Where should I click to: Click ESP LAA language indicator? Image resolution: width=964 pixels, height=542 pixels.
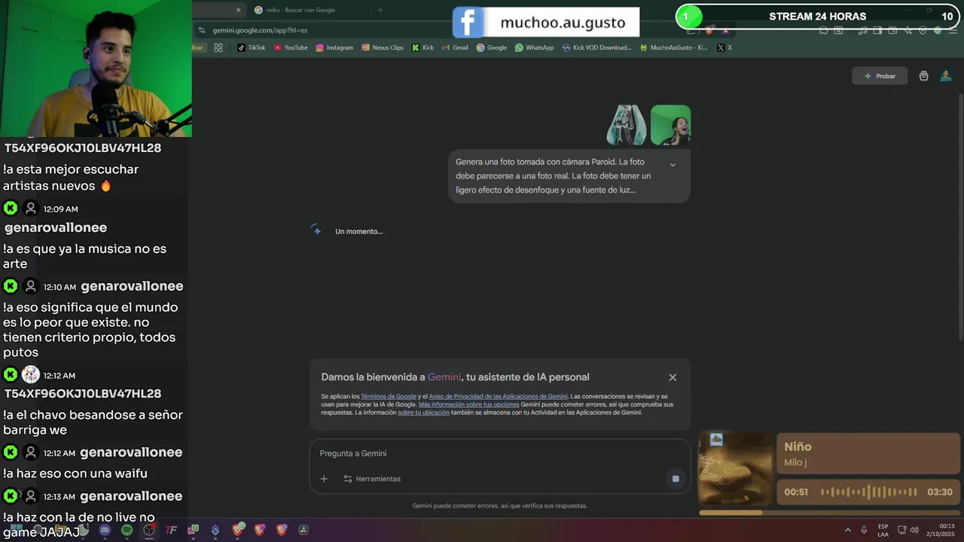click(x=883, y=530)
